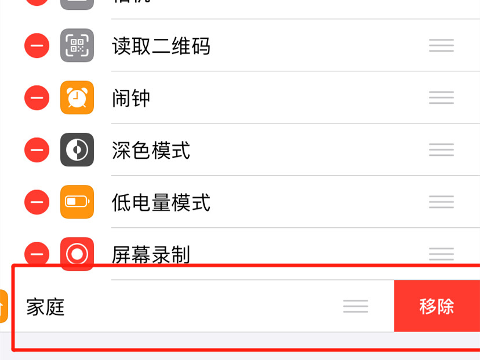Screen dimensions: 480x360
Task: Tap red minus next to 深色模式
Action: click(x=37, y=150)
